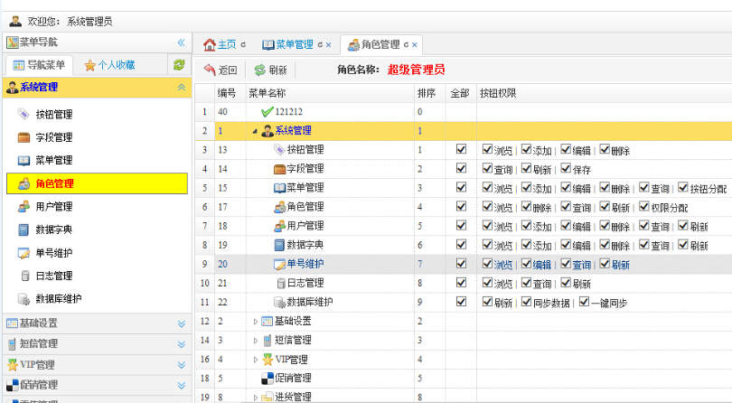The image size is (732, 403).
Task: Click the green checkmark beside 121212
Action: pyautogui.click(x=267, y=112)
